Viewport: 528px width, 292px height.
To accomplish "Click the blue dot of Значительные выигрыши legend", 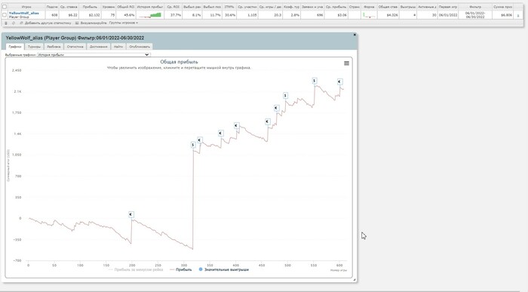I will 201,269.
